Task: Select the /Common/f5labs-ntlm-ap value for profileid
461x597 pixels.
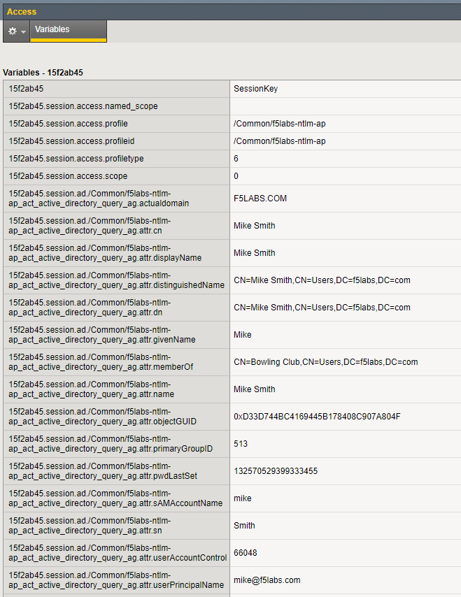Action: pyautogui.click(x=280, y=141)
